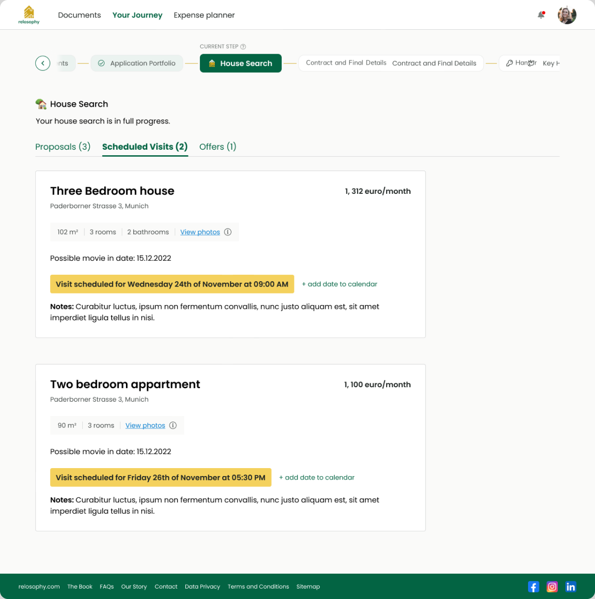Click the 2 bathrooms label
Viewport: 595px width, 599px height.
(x=148, y=232)
